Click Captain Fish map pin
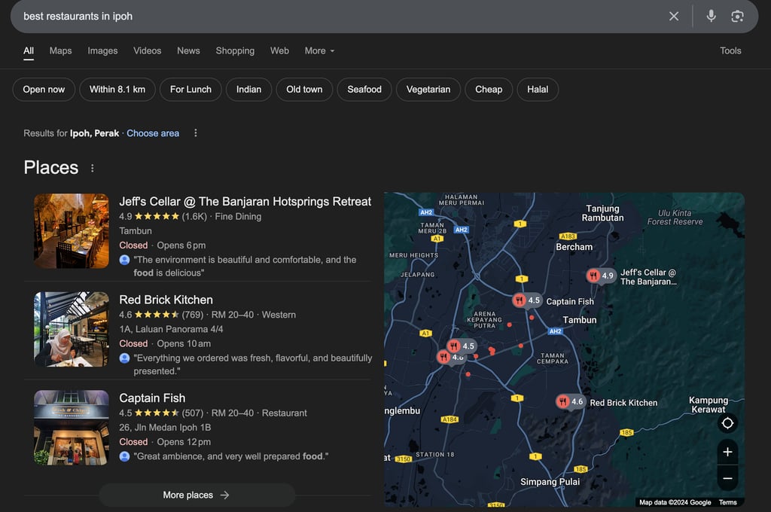Viewport: 771px width, 512px height. click(520, 300)
